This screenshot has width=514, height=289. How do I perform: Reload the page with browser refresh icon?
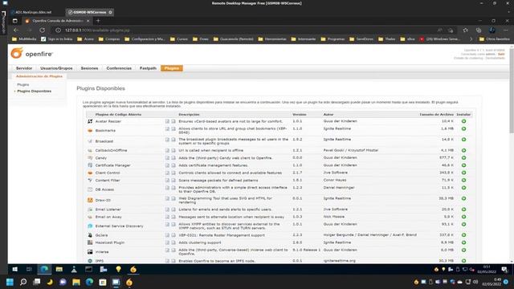coord(43,31)
